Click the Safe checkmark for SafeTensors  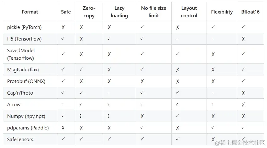pos(63,139)
